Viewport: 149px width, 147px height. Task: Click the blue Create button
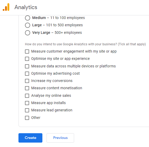30,138
